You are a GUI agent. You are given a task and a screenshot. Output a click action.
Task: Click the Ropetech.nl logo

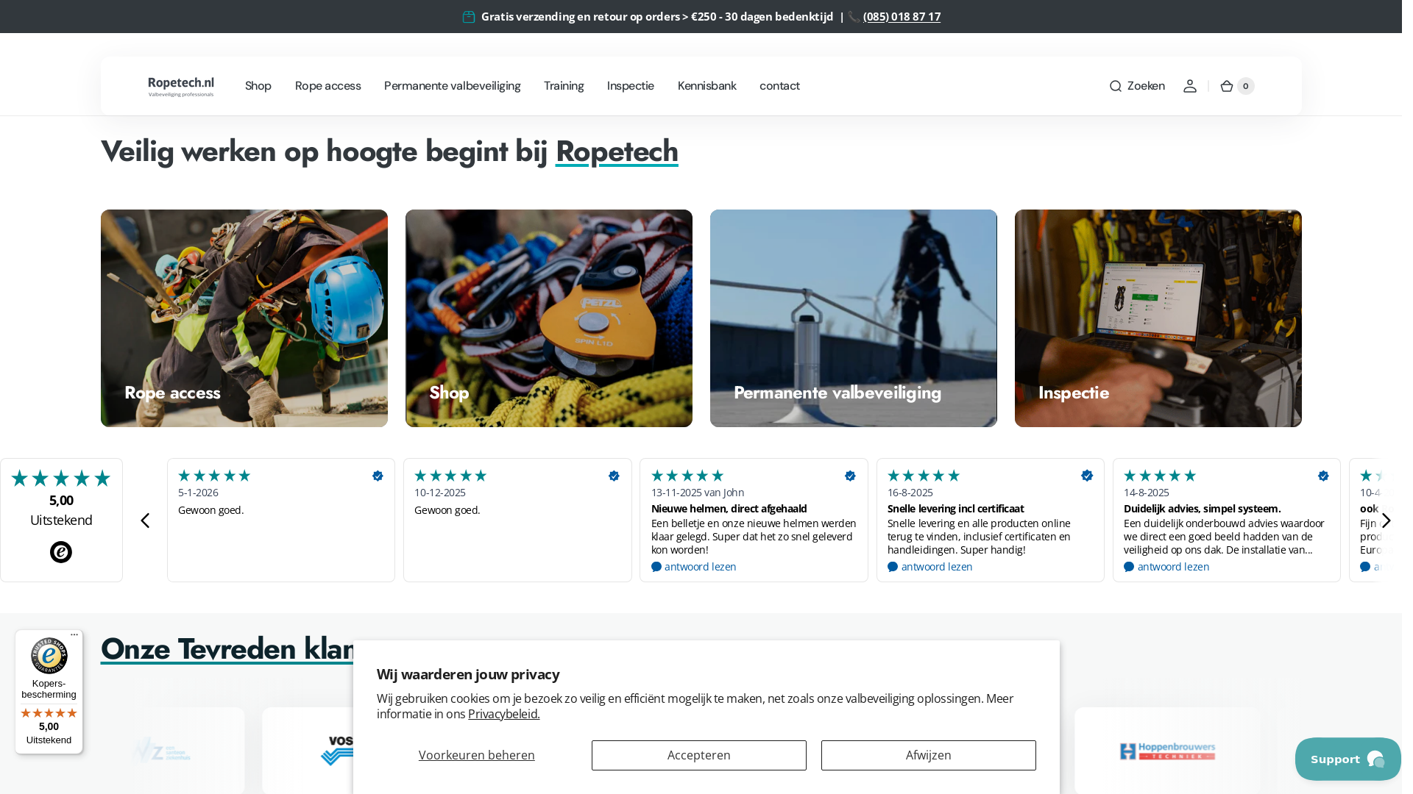183,87
